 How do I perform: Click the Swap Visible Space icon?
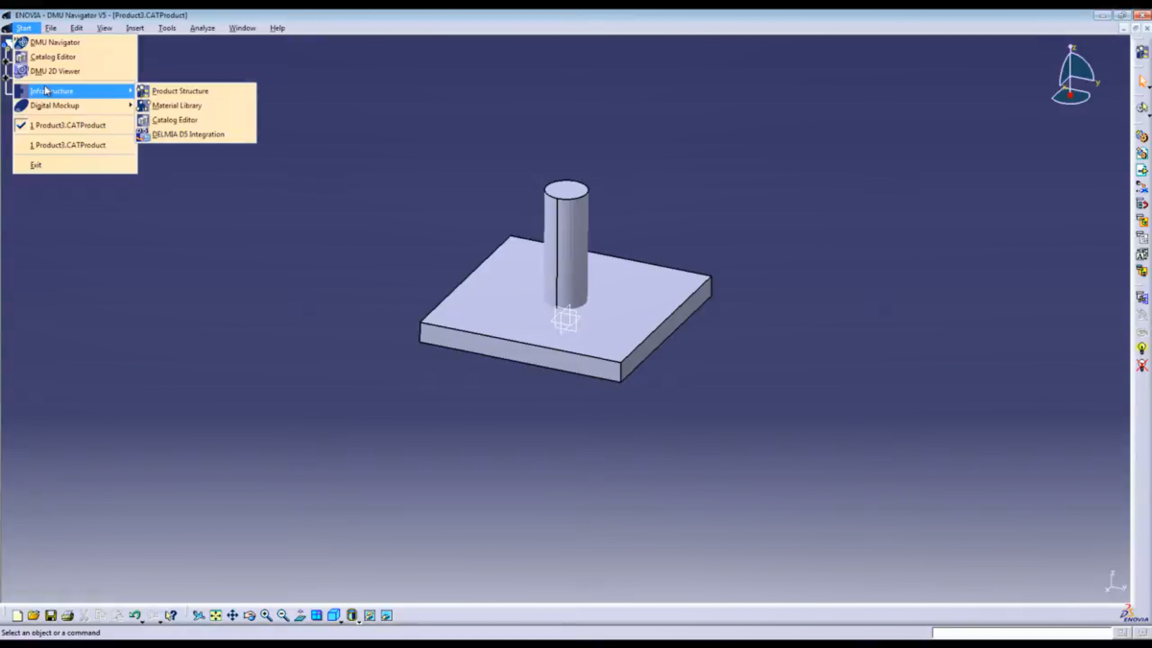tap(387, 615)
